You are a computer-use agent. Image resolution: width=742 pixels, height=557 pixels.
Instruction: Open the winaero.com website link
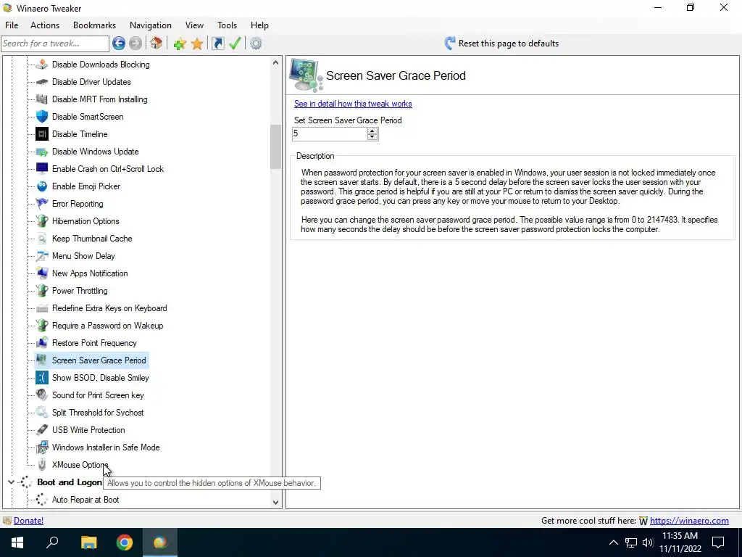pos(689,521)
